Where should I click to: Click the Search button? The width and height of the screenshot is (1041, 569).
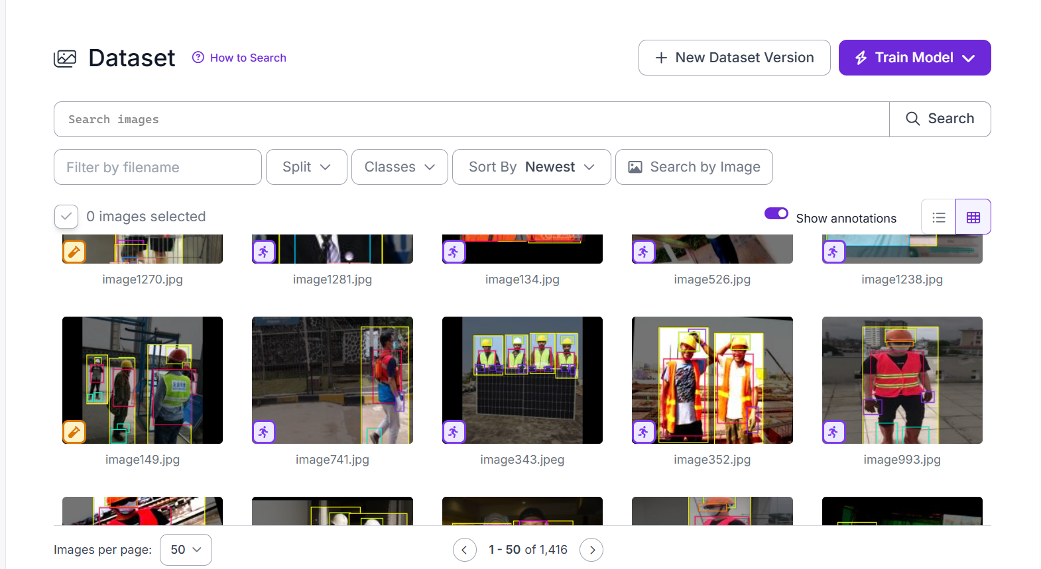(x=940, y=119)
